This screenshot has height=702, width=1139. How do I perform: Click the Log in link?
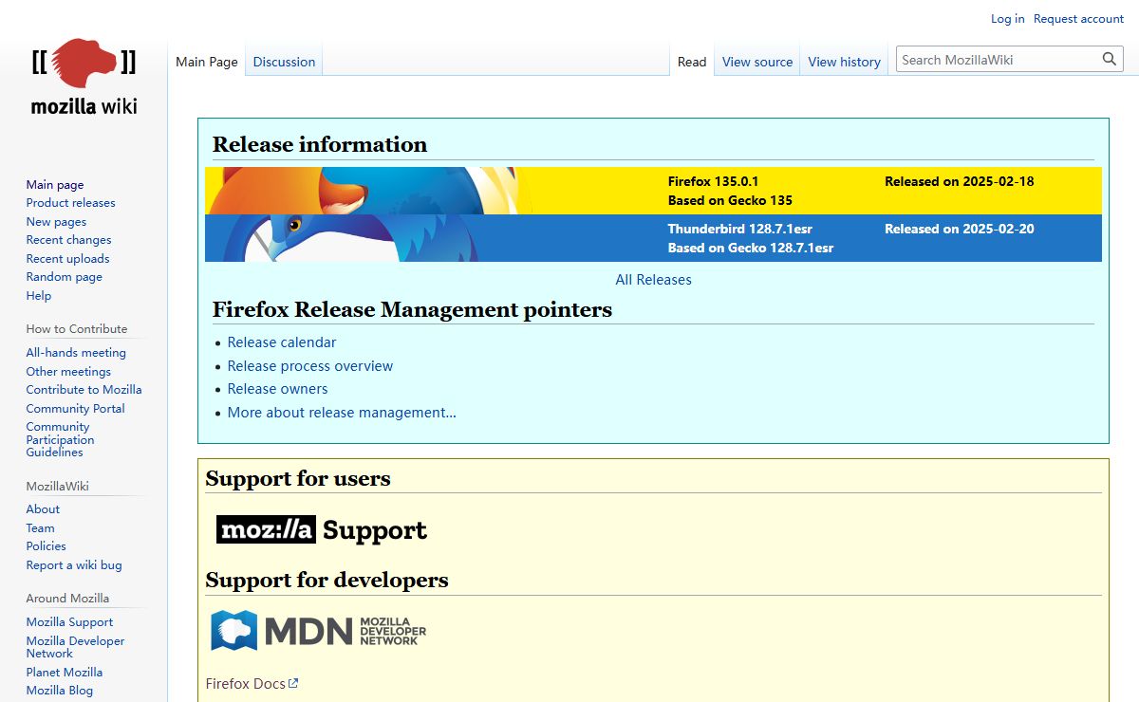(x=1007, y=19)
